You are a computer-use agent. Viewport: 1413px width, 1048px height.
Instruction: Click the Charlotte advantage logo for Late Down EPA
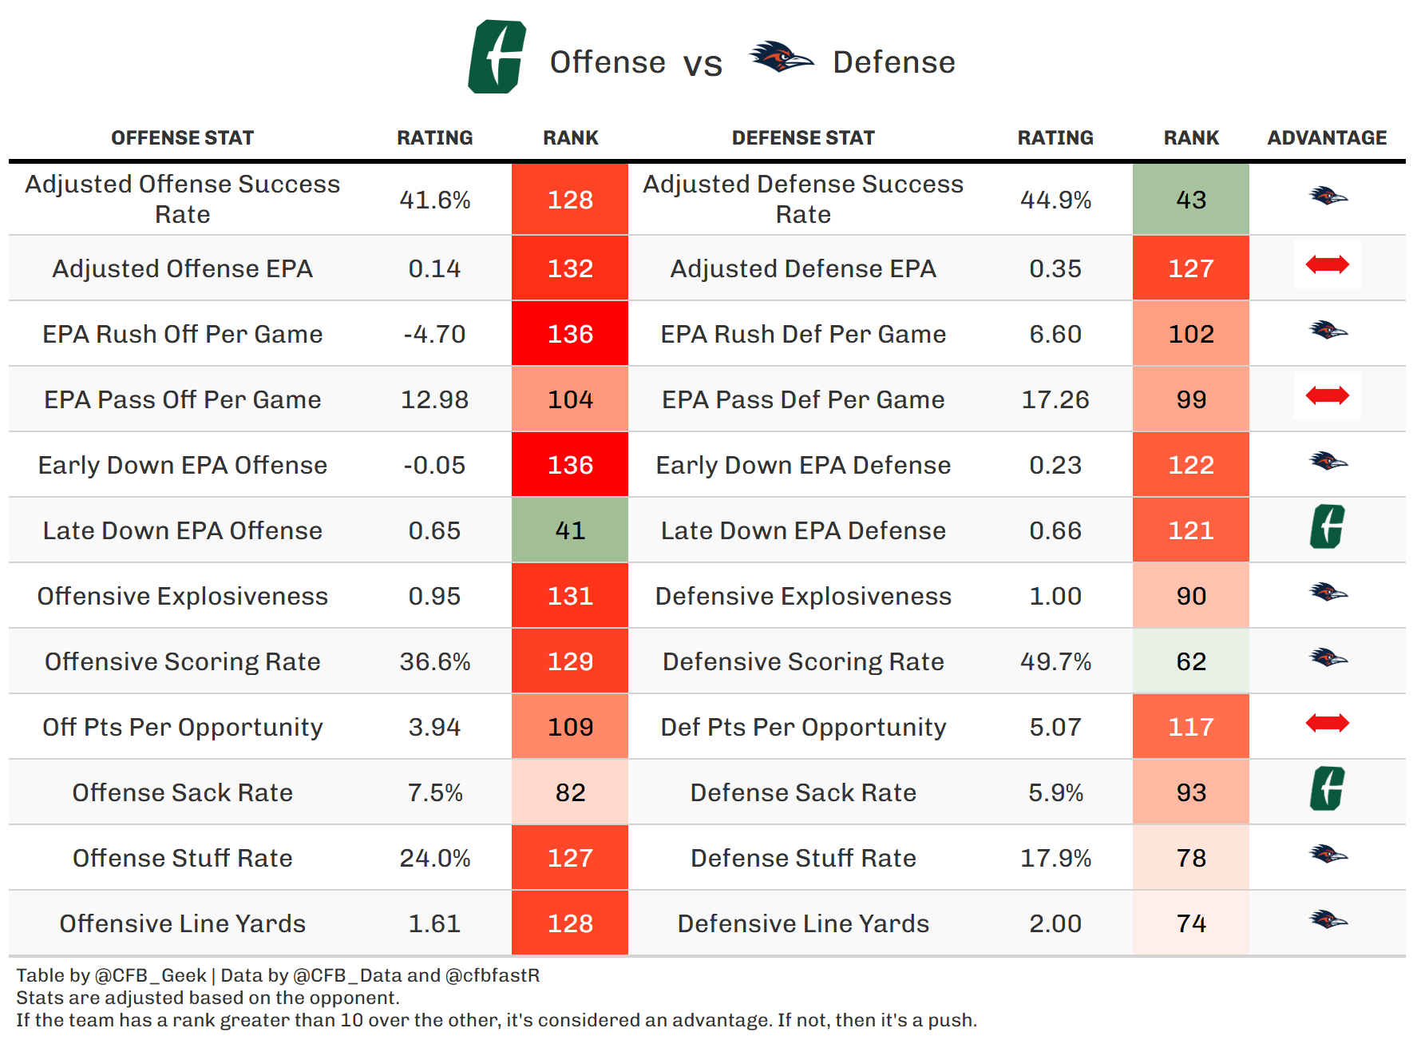click(x=1327, y=527)
